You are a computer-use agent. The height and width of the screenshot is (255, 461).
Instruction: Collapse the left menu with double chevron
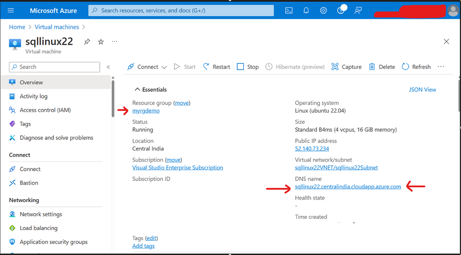click(x=108, y=67)
